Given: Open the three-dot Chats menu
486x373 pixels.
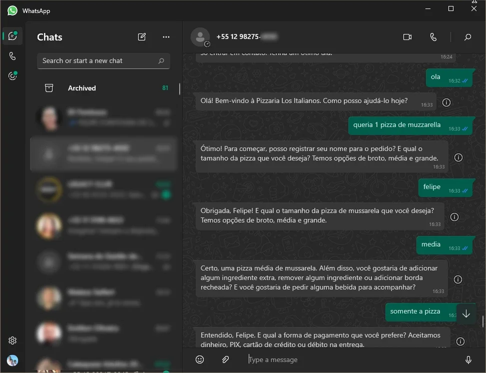Looking at the screenshot, I should (166, 37).
